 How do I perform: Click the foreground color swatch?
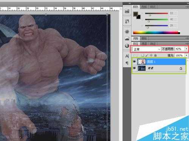click(x=135, y=14)
